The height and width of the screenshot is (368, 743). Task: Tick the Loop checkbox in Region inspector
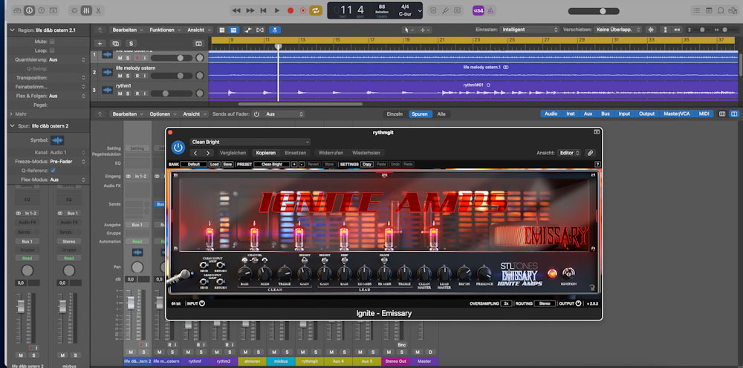click(x=52, y=50)
